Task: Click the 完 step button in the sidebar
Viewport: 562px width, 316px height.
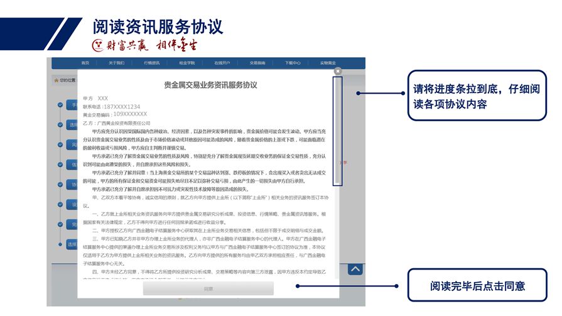Action: (x=72, y=224)
